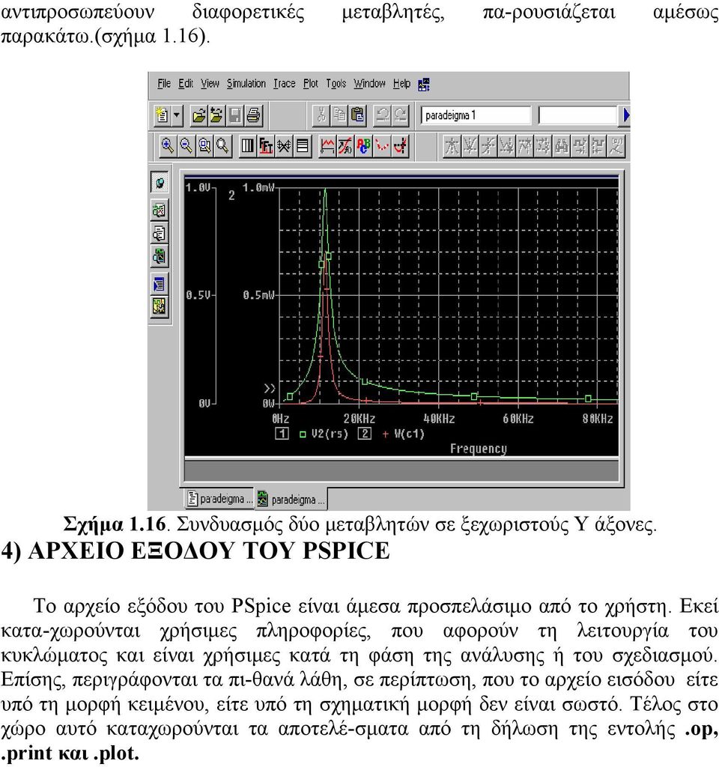Open the View menu

tap(210, 84)
